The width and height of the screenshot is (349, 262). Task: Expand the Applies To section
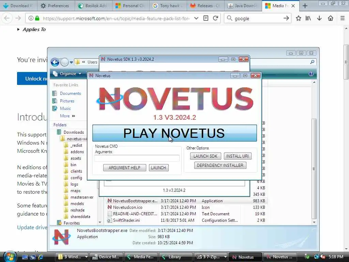coord(31,29)
